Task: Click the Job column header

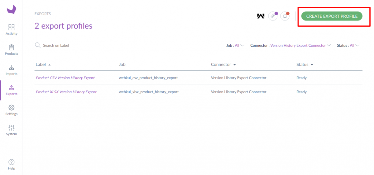Action: [x=122, y=65]
